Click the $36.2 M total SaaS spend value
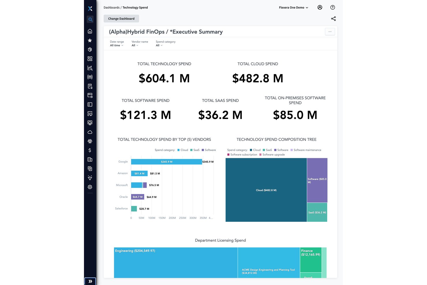This screenshot has width=427, height=285. (220, 115)
